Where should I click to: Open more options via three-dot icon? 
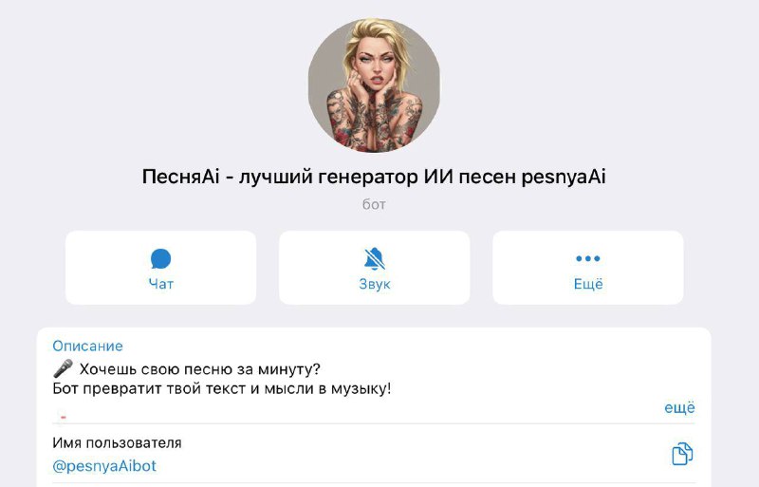pos(587,258)
